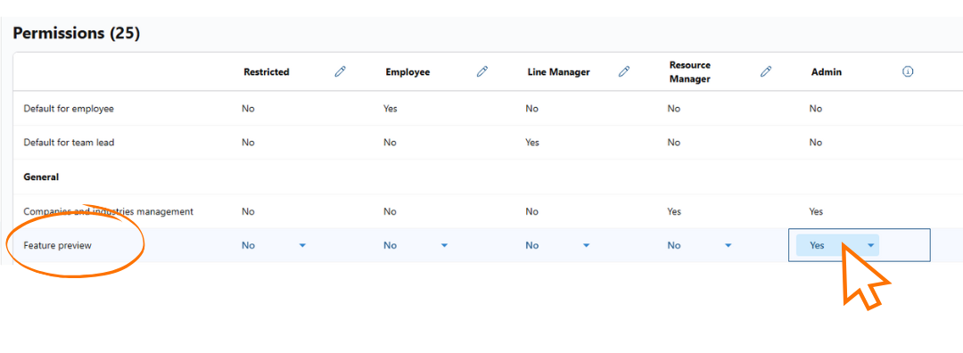Click Default for employee No under Line Manager

(x=531, y=109)
